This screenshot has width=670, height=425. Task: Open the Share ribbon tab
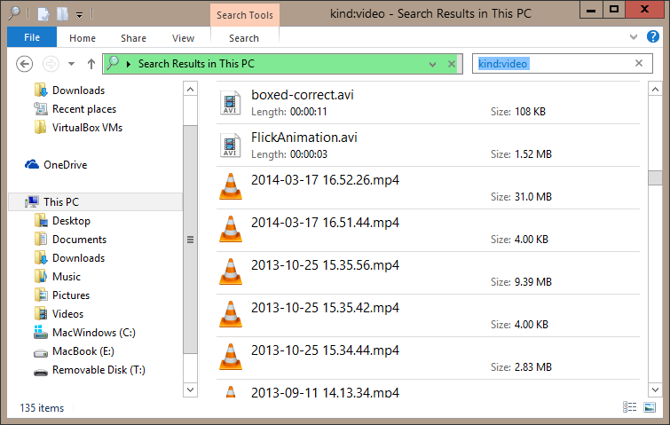click(x=133, y=38)
